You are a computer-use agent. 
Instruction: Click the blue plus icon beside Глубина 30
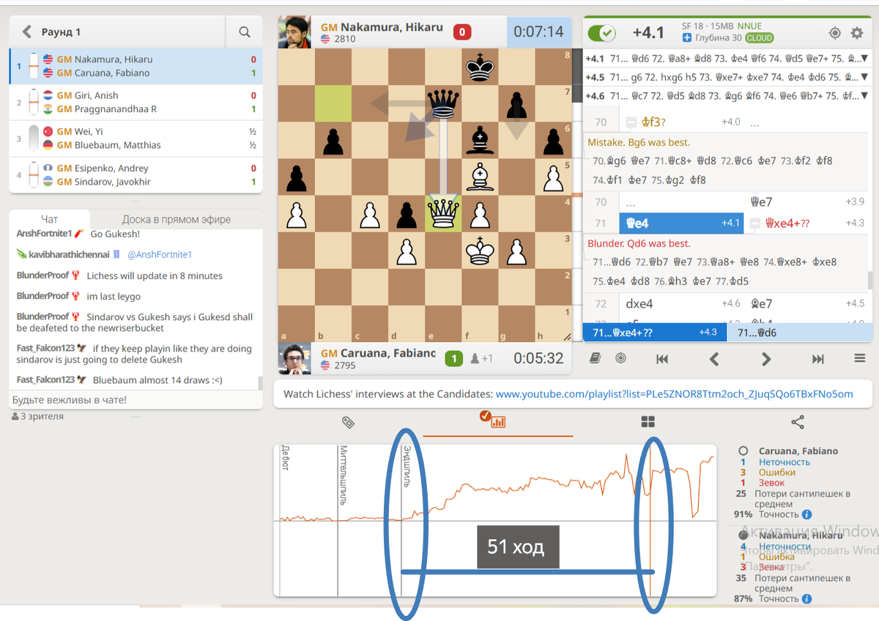coord(687,38)
